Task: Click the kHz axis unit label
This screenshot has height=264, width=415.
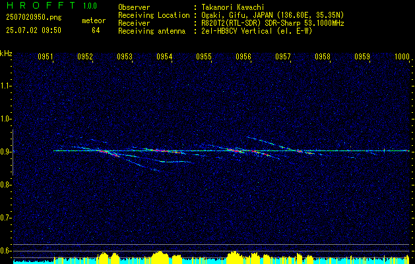Action: 6,53
